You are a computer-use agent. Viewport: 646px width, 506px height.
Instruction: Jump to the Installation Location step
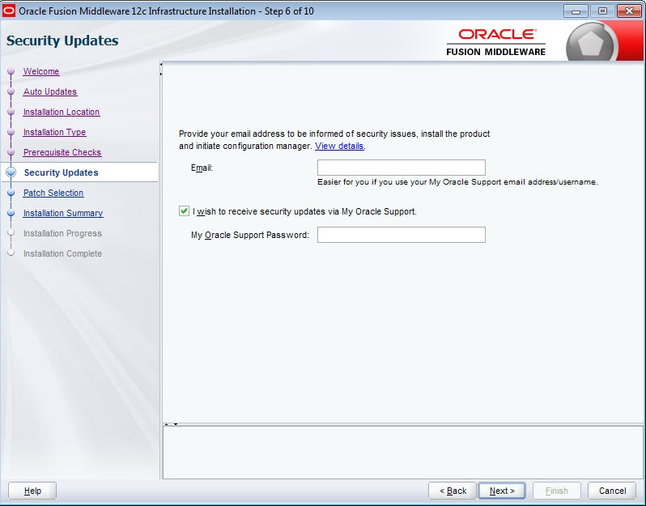pos(62,112)
